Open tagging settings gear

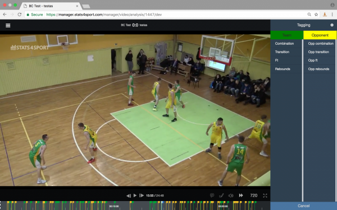332,25
